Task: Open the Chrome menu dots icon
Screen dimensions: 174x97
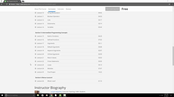Action: tap(172, 4)
